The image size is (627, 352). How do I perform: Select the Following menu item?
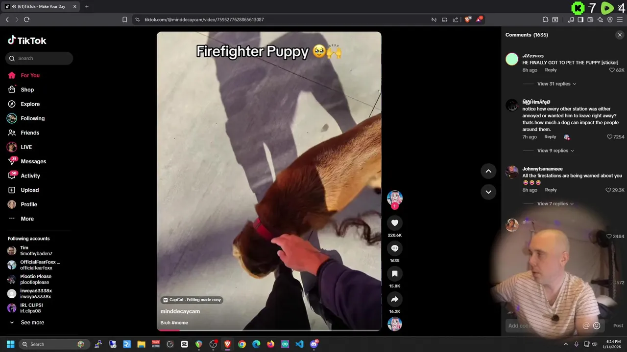pos(32,118)
